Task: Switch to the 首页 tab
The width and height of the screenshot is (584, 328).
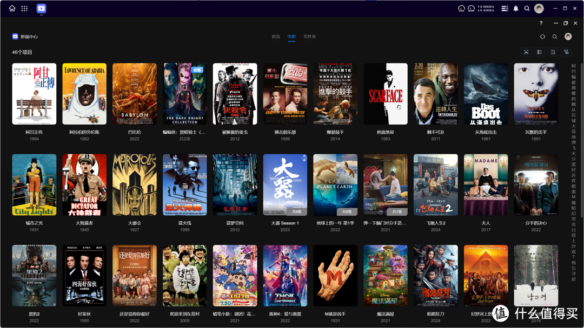Action: click(x=276, y=36)
